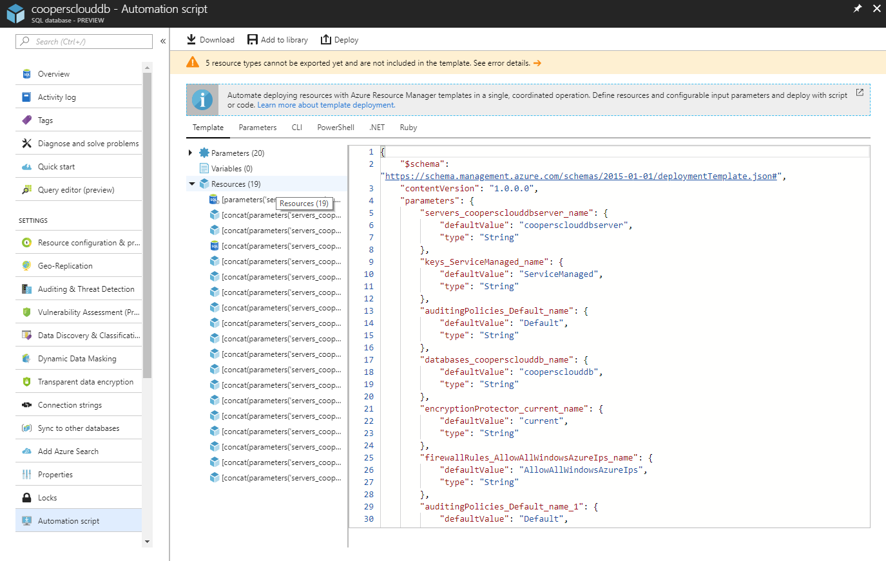886x561 pixels.
Task: Click the Auditing & Threat Detection icon
Action: point(26,289)
